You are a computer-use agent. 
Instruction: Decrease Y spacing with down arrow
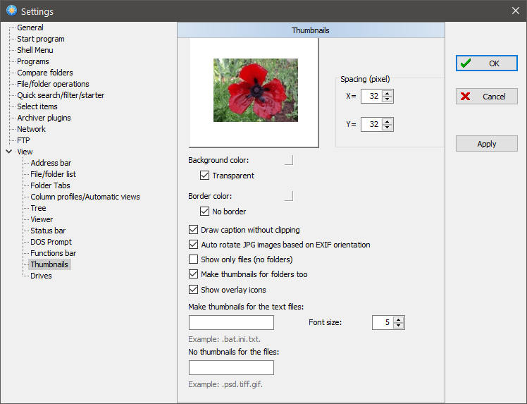click(x=387, y=127)
